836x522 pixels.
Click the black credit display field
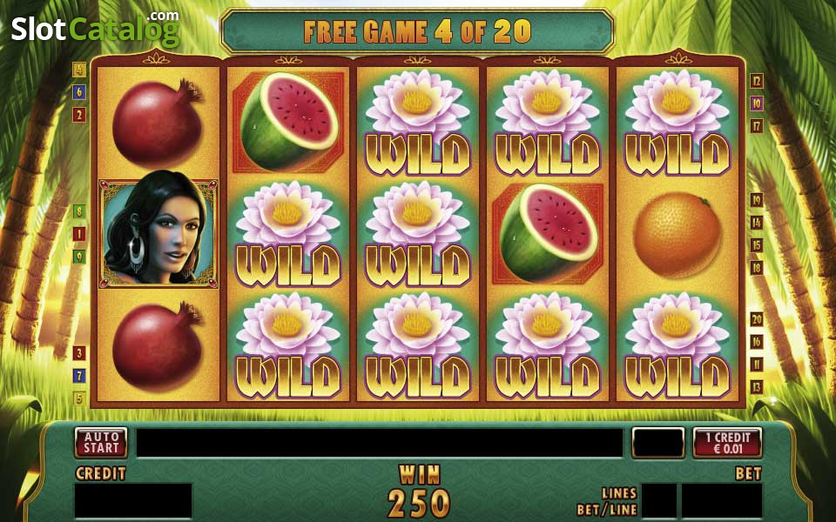(x=132, y=501)
